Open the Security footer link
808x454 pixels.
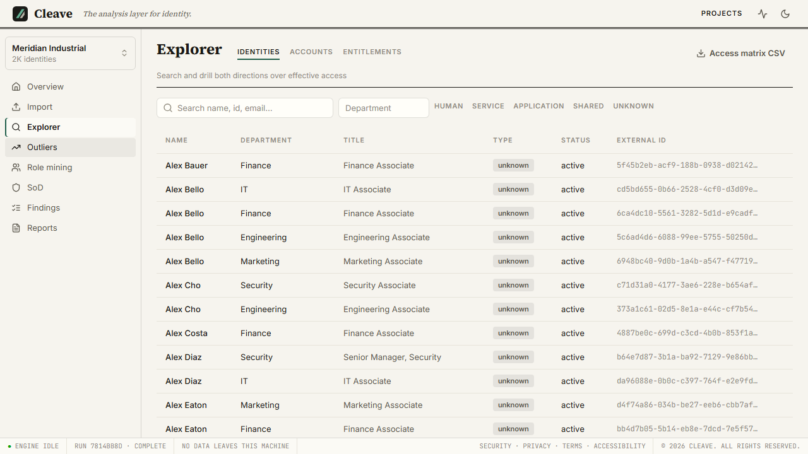pyautogui.click(x=496, y=446)
